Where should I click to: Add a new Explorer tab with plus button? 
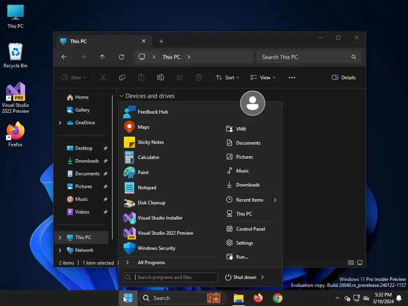[161, 41]
